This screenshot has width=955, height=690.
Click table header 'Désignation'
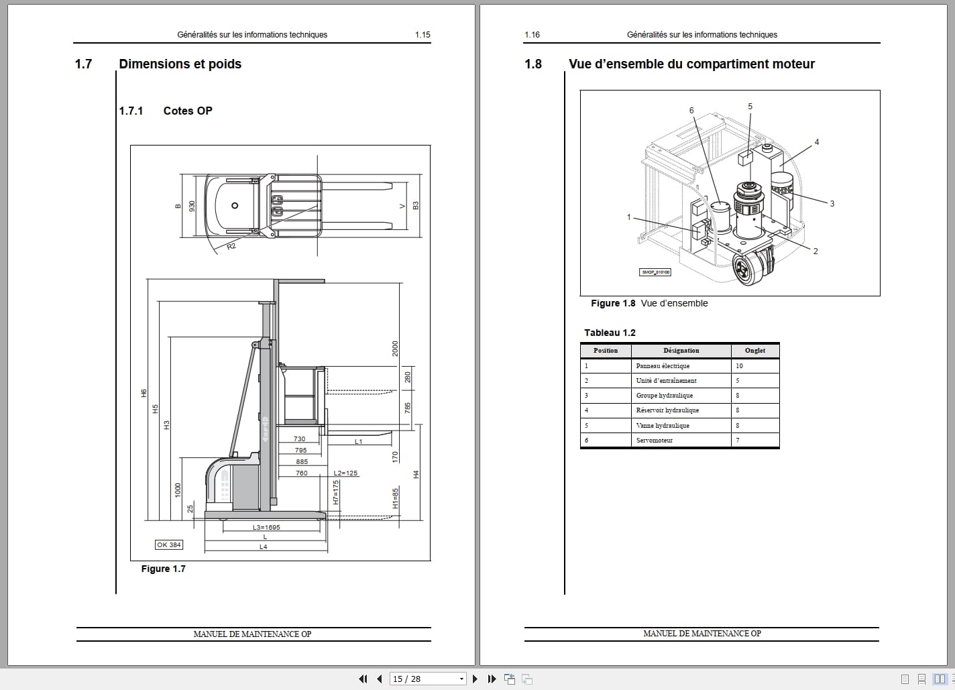[x=681, y=350]
